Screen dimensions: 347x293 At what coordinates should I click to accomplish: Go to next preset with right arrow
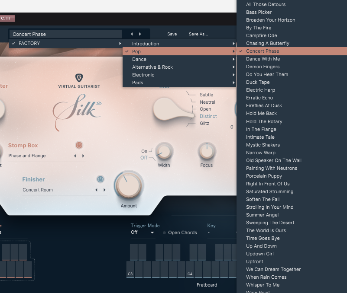coord(140,34)
